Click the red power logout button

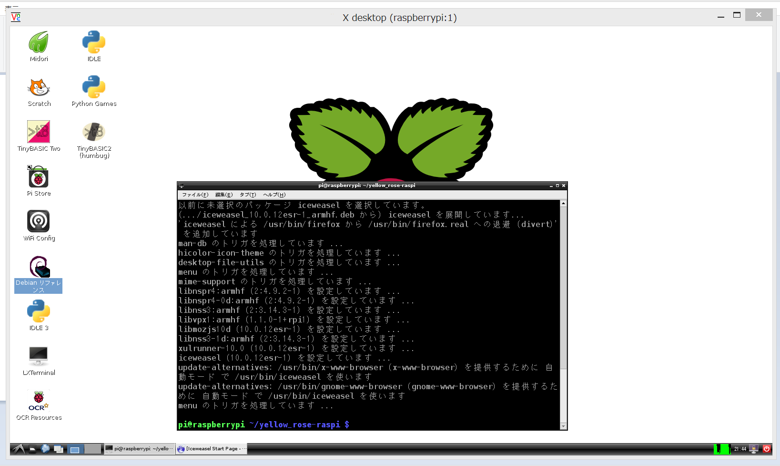pyautogui.click(x=767, y=449)
